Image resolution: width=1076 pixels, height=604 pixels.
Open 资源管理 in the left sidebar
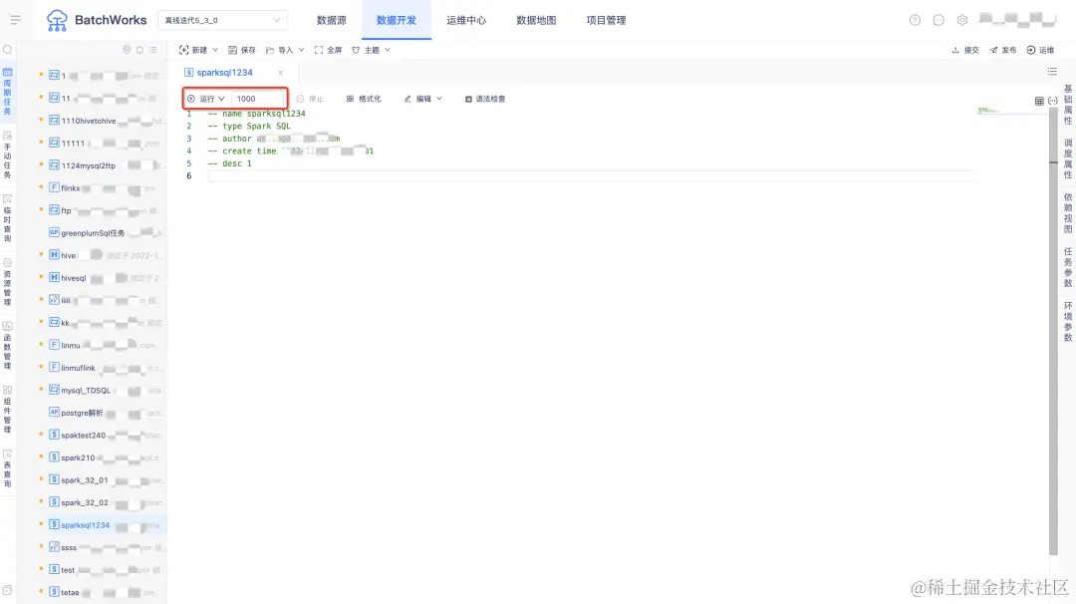coord(8,282)
